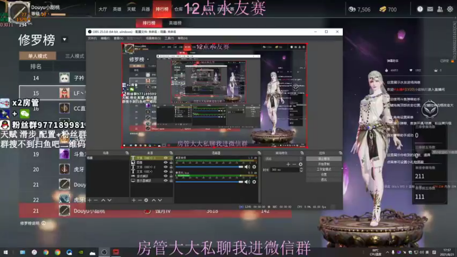Move source down in Sources panel

click(160, 200)
